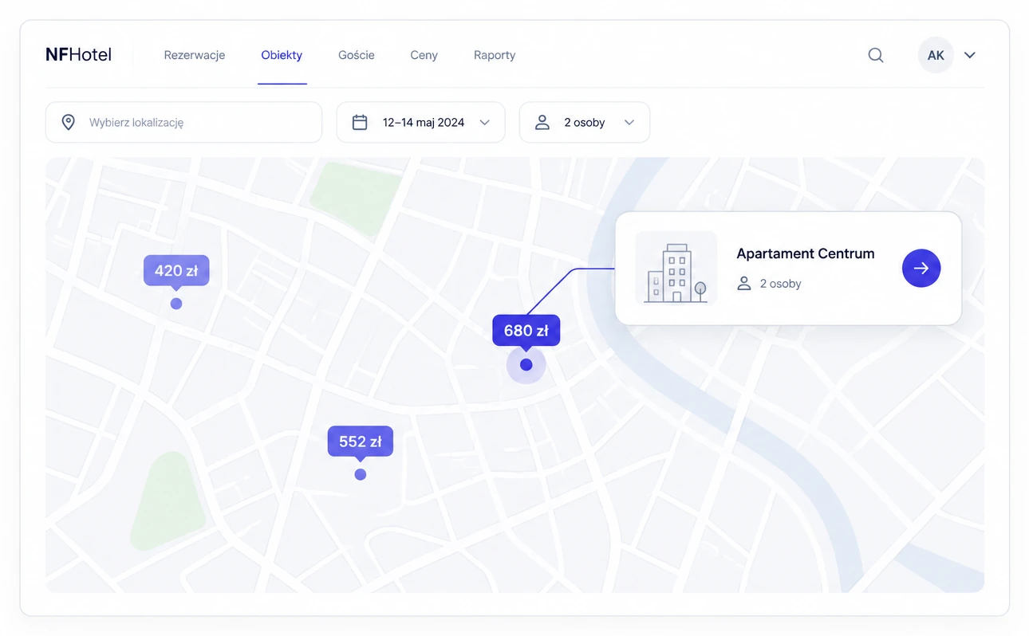Click the Wybierz lokalizację input field

coord(183,122)
